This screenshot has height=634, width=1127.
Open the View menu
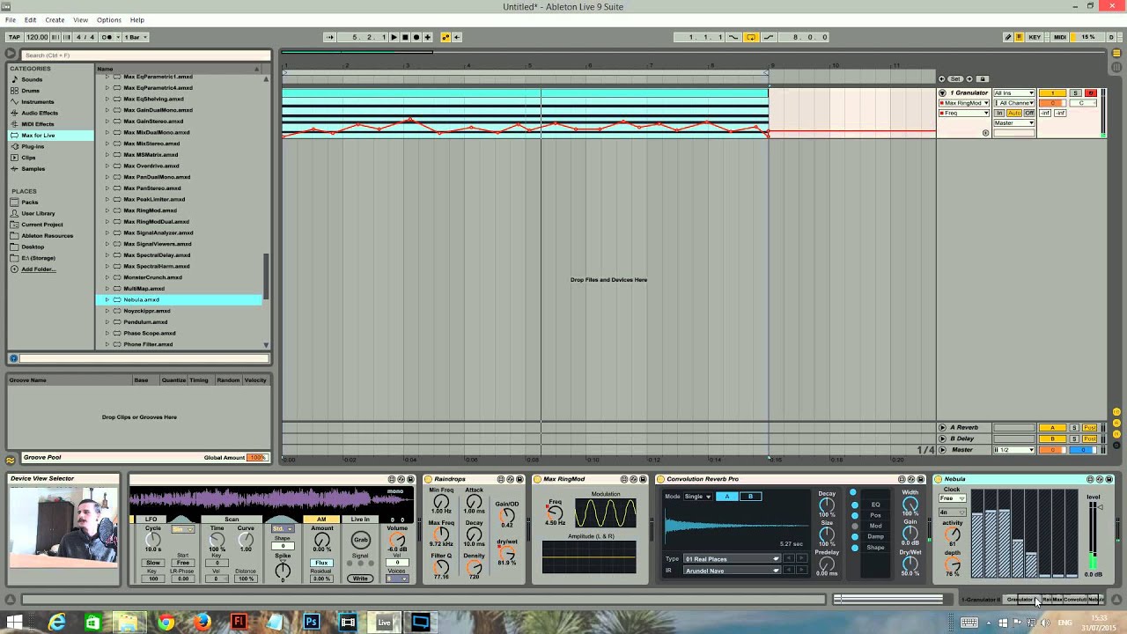point(80,19)
